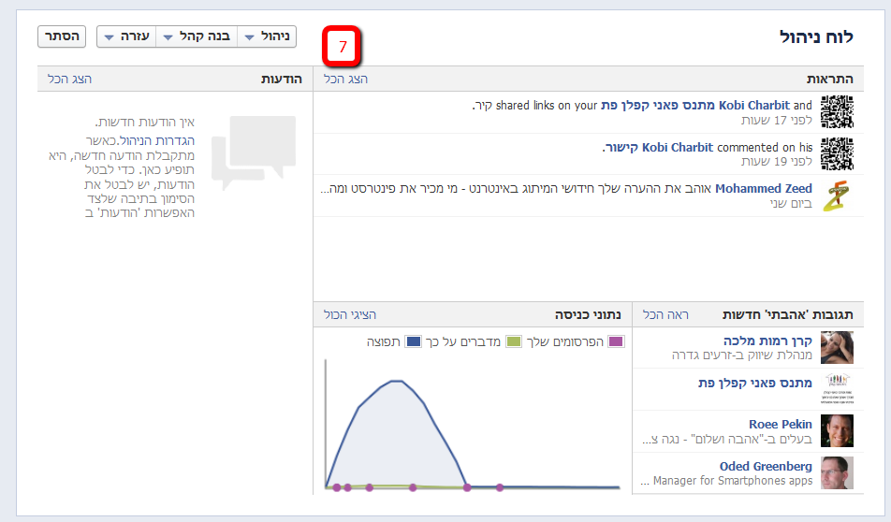The height and width of the screenshot is (522, 891).
Task: Click Oded Greenberg's profile photo
Action: pyautogui.click(x=837, y=472)
